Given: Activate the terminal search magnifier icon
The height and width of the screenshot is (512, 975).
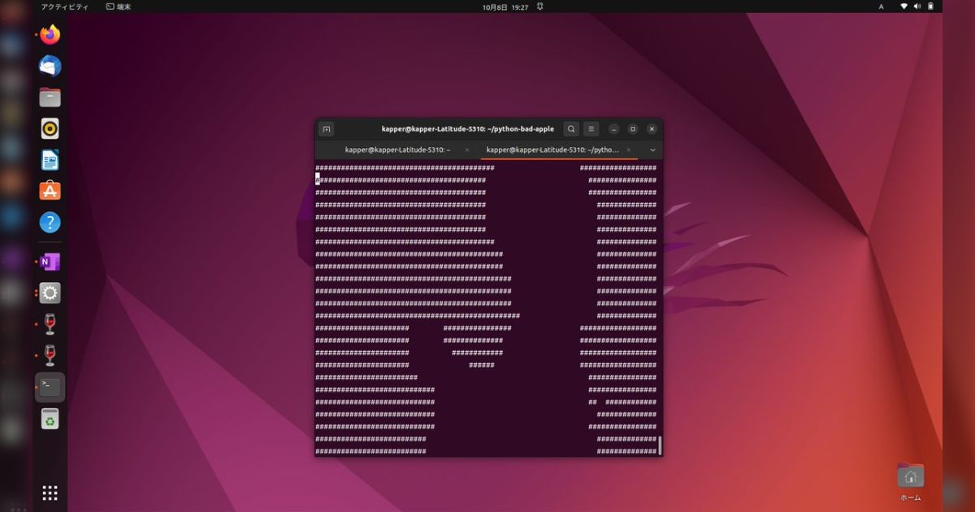Looking at the screenshot, I should [571, 128].
